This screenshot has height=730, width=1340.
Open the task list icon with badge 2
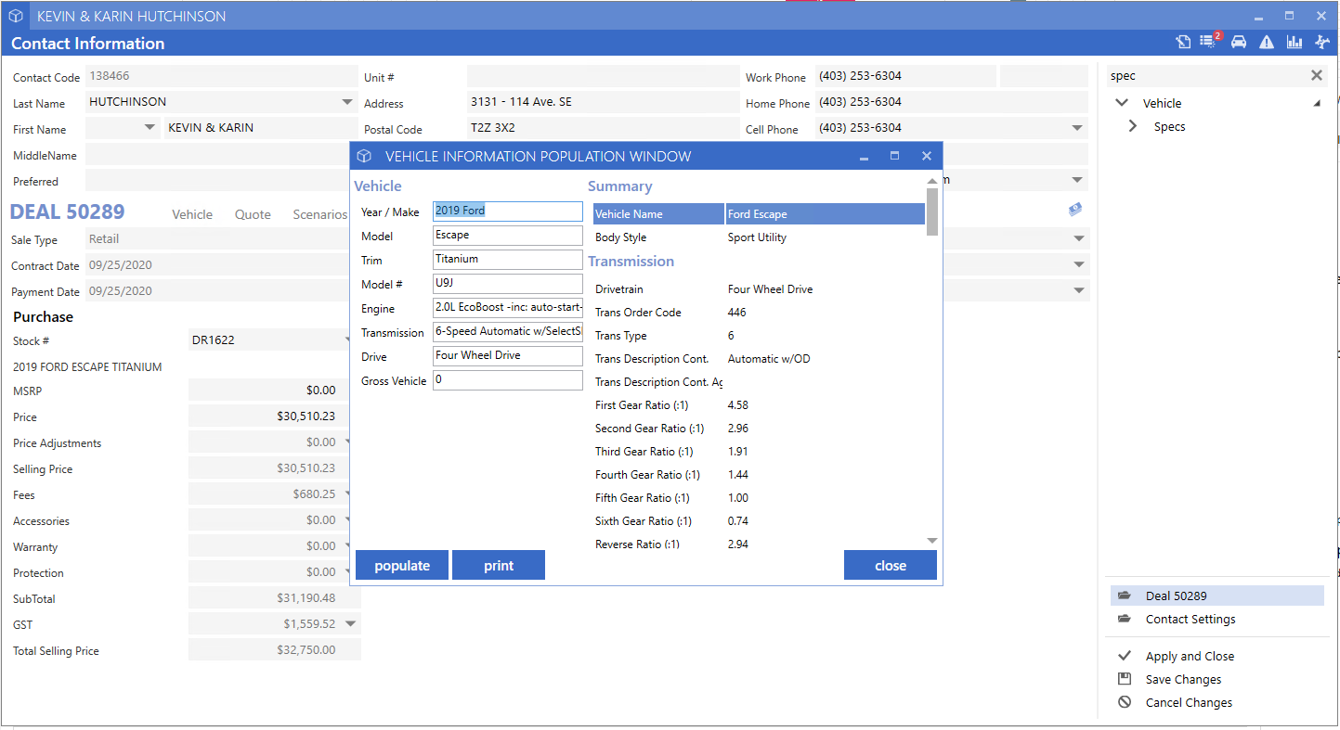(x=1209, y=41)
